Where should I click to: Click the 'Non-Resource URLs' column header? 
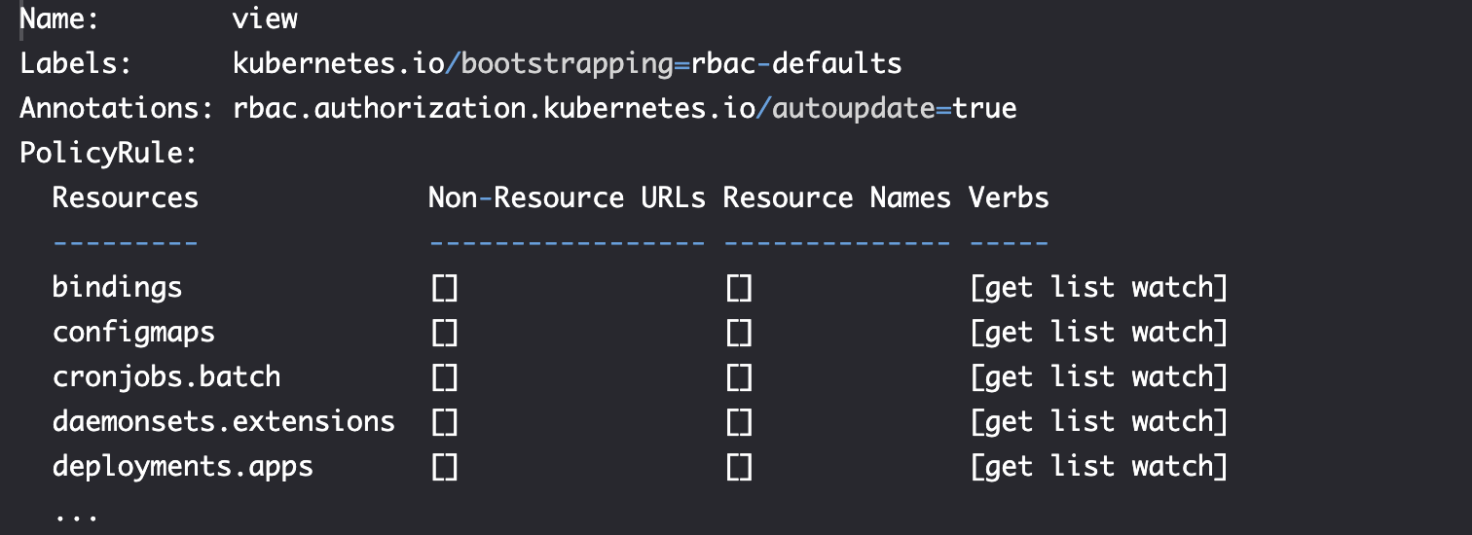click(567, 197)
